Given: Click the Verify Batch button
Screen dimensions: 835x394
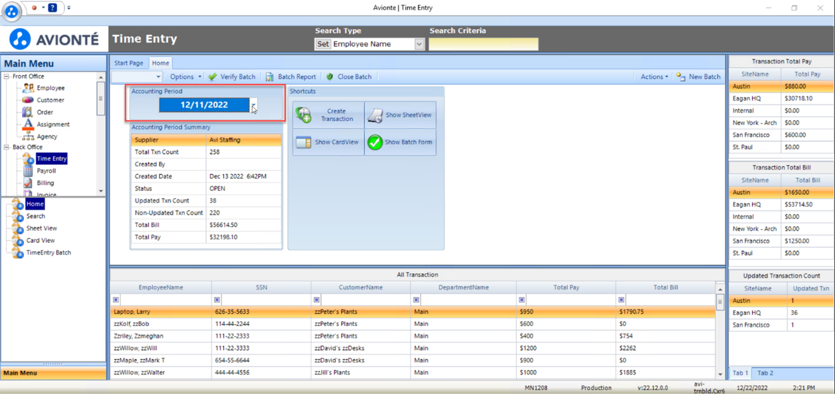Looking at the screenshot, I should tap(232, 77).
